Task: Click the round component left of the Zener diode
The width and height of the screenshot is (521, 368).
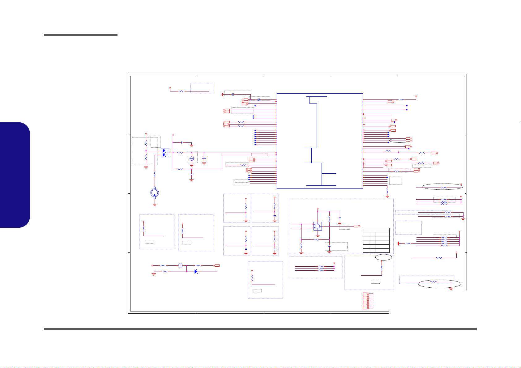Action: point(181,265)
